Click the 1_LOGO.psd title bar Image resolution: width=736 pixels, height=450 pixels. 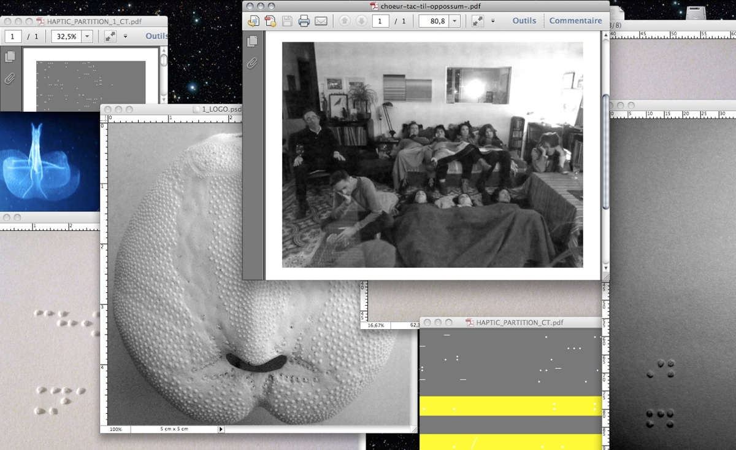171,109
